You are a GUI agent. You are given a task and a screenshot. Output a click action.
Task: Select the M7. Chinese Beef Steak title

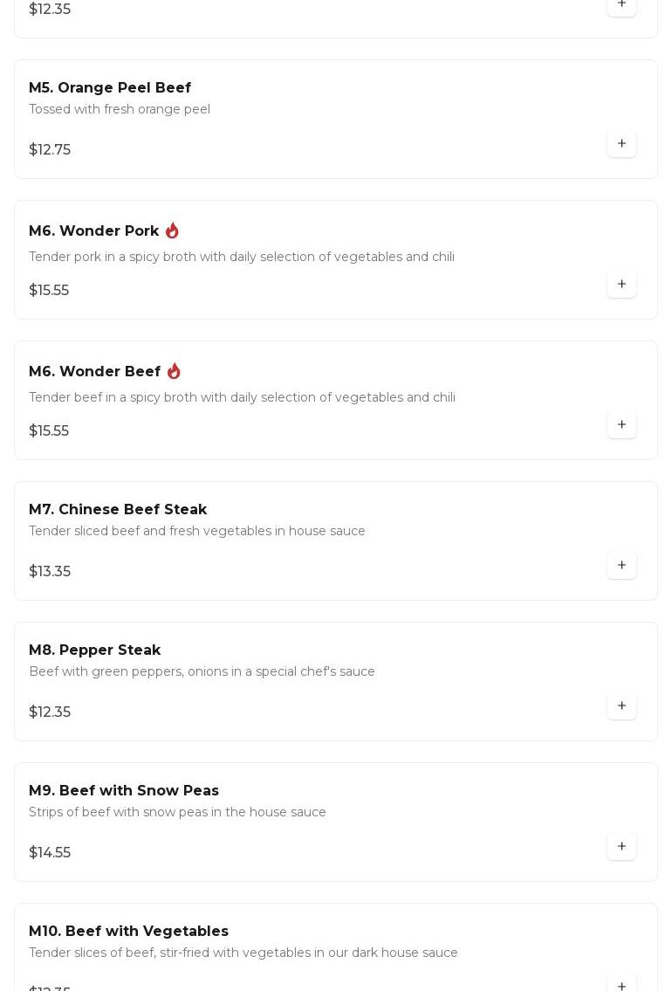tap(118, 509)
